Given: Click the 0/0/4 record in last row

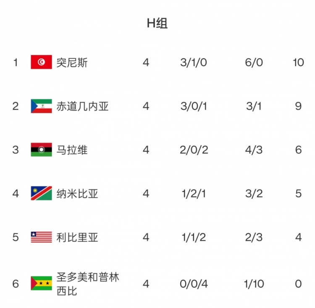Looking at the screenshot, I should tap(194, 284).
